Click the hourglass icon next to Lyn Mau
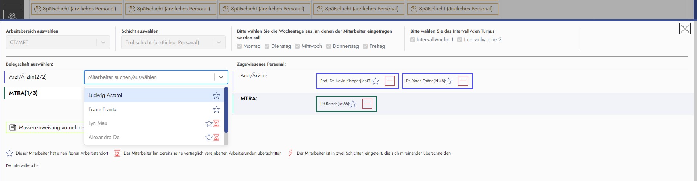697x181 pixels. point(216,123)
